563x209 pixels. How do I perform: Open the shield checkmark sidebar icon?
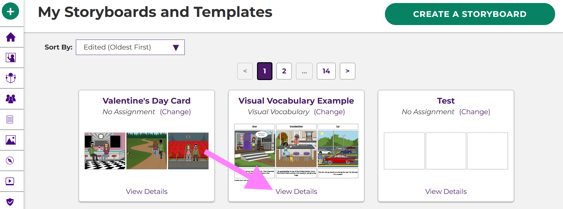(x=10, y=201)
